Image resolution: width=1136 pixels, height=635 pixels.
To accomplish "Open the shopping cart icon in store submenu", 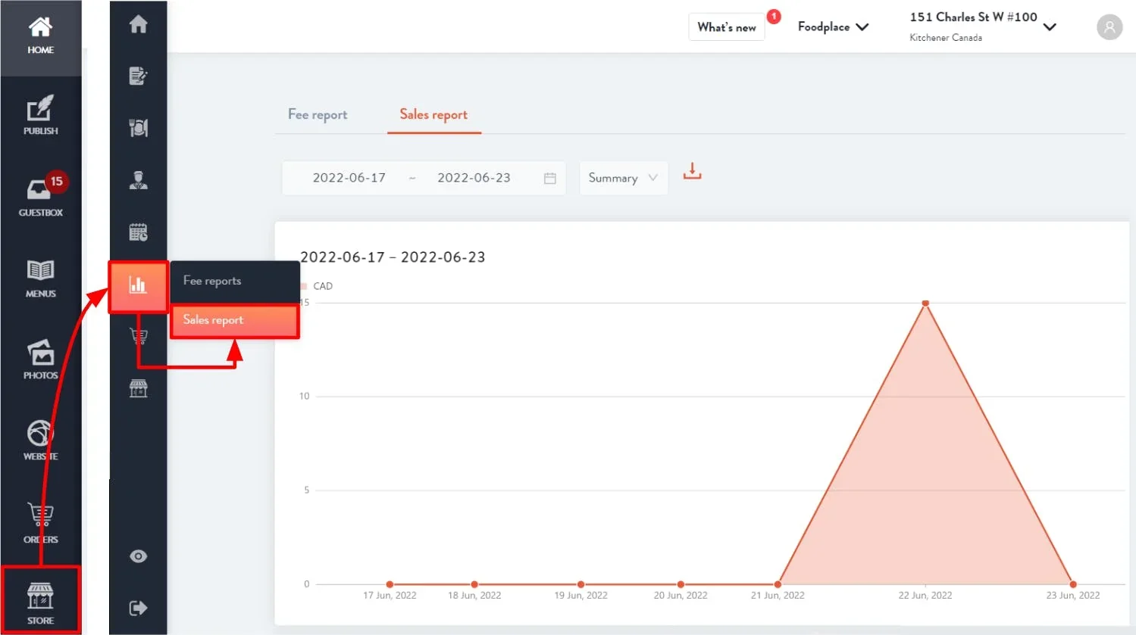I will pyautogui.click(x=138, y=336).
